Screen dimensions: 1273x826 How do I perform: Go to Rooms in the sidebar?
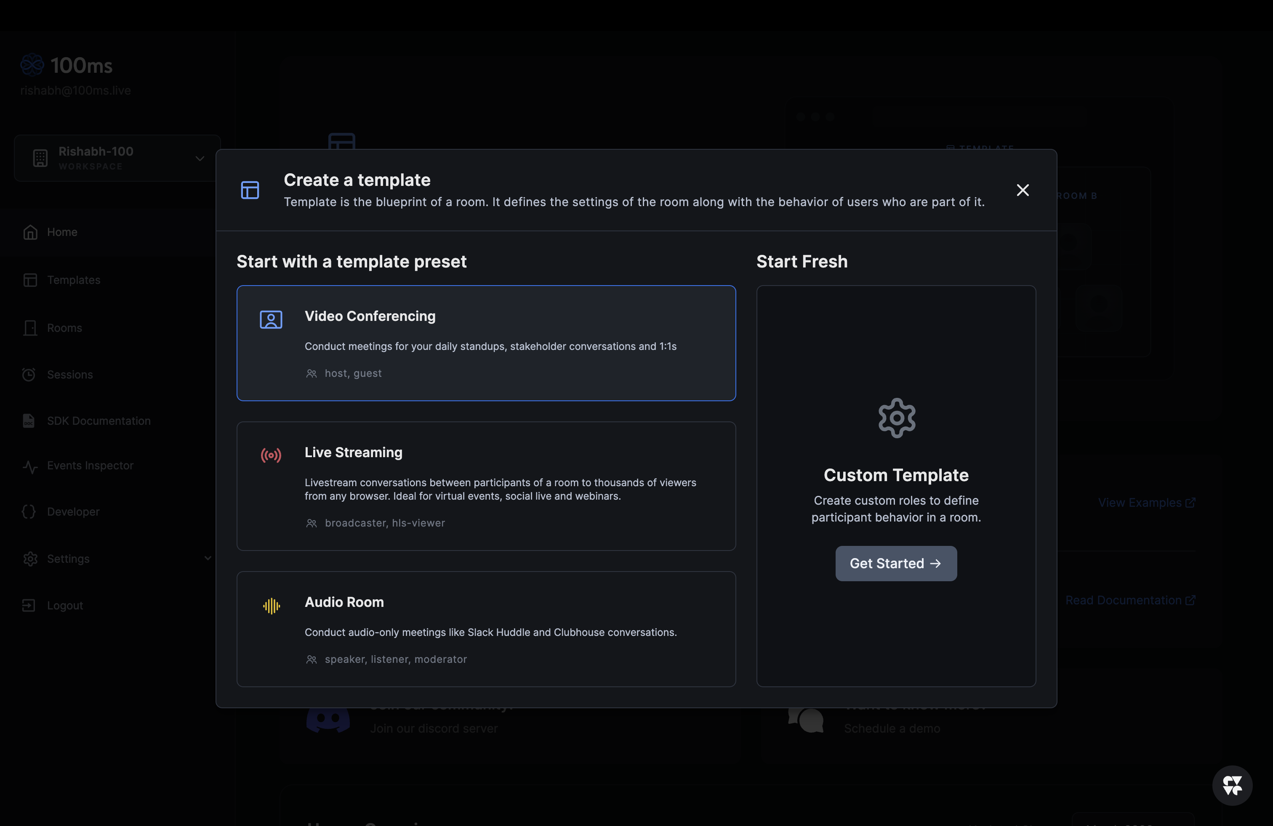click(64, 328)
